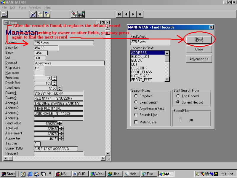Screen dimensions: 237x178
Task: Select BLOCK_LOT in the field list
Action: point(140,57)
